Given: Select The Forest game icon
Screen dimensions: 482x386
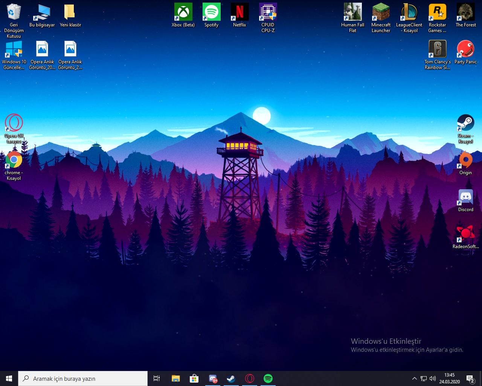Looking at the screenshot, I should (x=466, y=16).
